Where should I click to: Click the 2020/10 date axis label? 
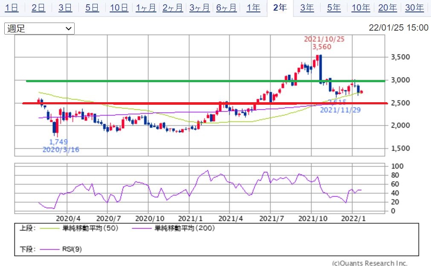click(150, 218)
